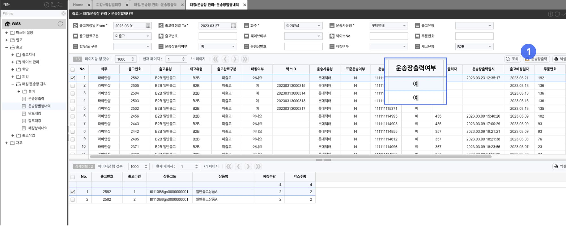Image resolution: width=566 pixels, height=245 pixels.
Task: Open calendar picker for 출고예정일 From
Action: [x=148, y=26]
